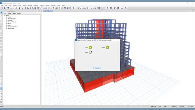
Task: Open the Assign menu
Action: [30, 5]
